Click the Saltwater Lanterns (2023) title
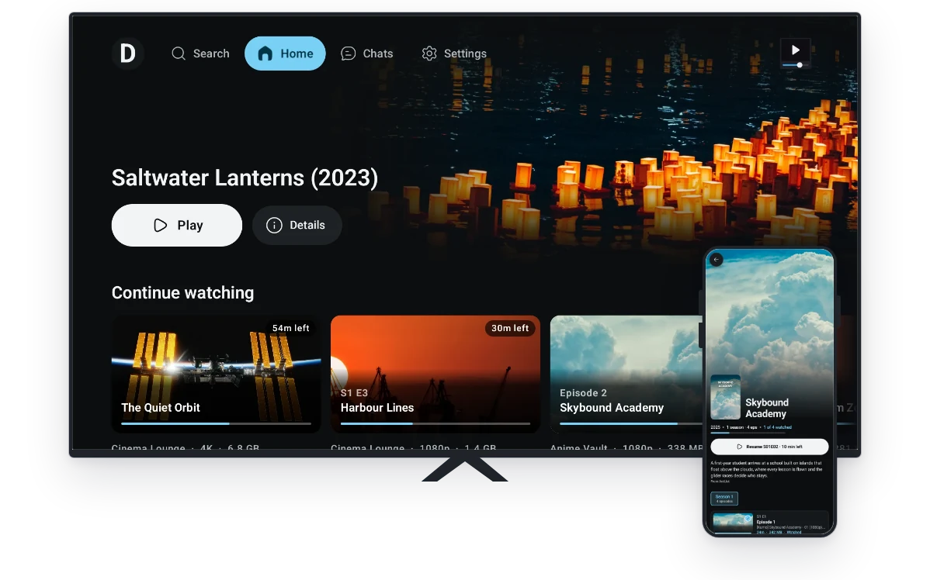The height and width of the screenshot is (580, 930). (245, 178)
